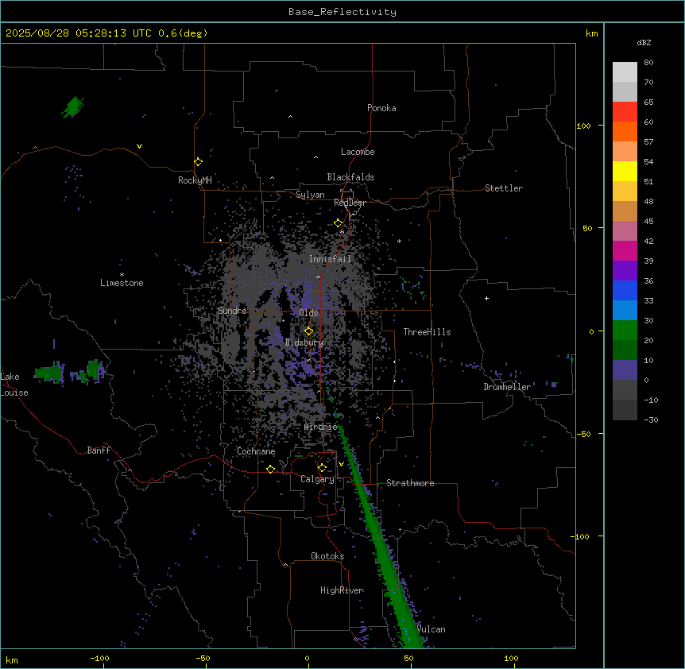The height and width of the screenshot is (669, 685).
Task: Click the white asterisk marker east of Innisfail
Action: [x=399, y=241]
